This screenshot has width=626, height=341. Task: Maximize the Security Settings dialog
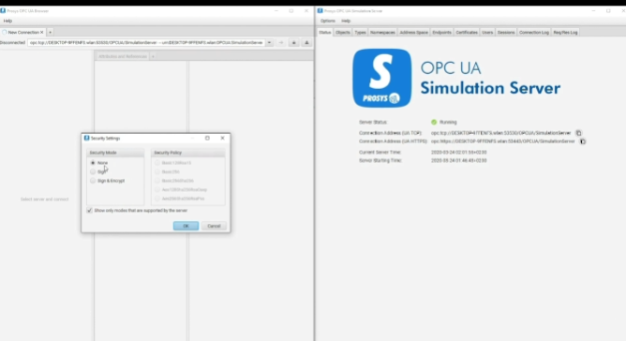point(207,138)
